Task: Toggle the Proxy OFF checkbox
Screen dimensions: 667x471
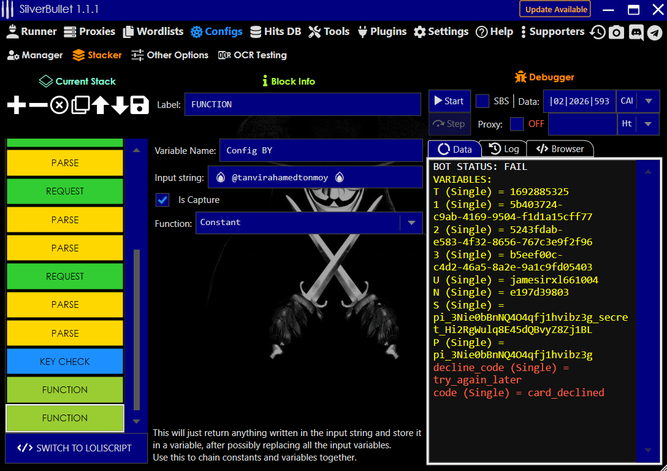Action: [516, 124]
